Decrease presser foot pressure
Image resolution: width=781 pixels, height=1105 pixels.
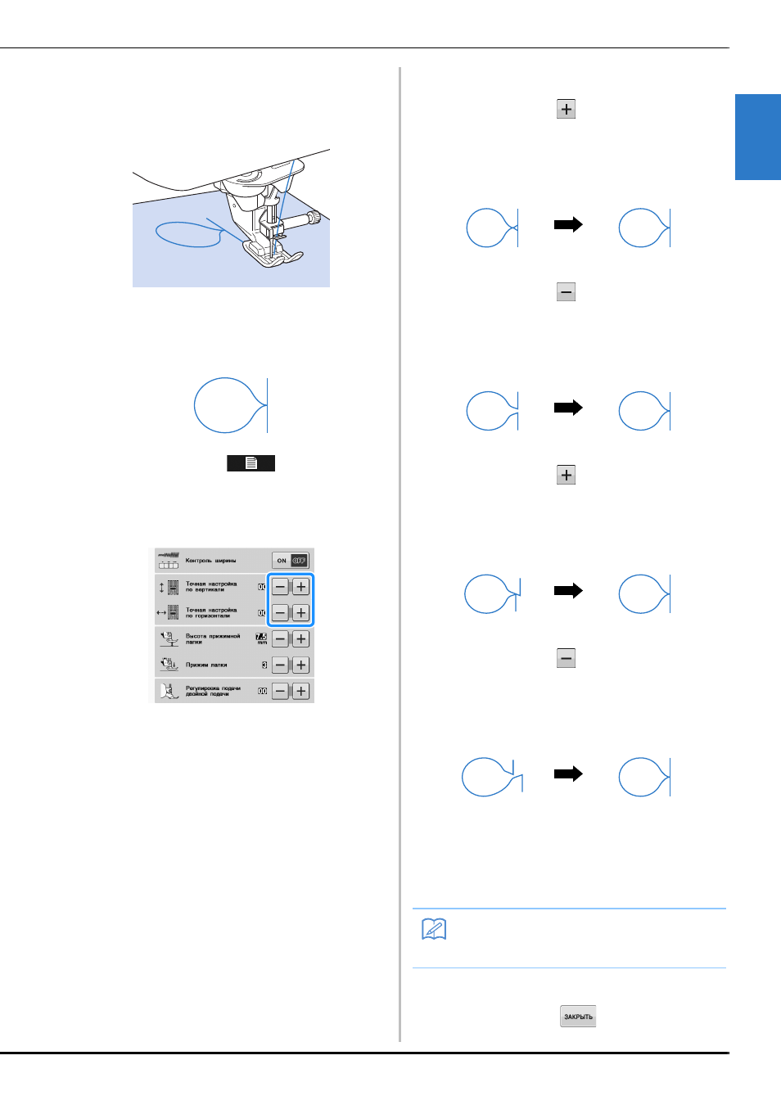tap(281, 665)
